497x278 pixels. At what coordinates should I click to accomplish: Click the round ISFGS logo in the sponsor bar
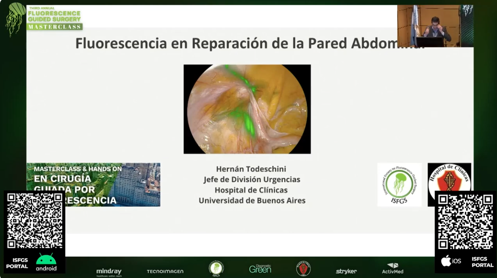click(216, 268)
